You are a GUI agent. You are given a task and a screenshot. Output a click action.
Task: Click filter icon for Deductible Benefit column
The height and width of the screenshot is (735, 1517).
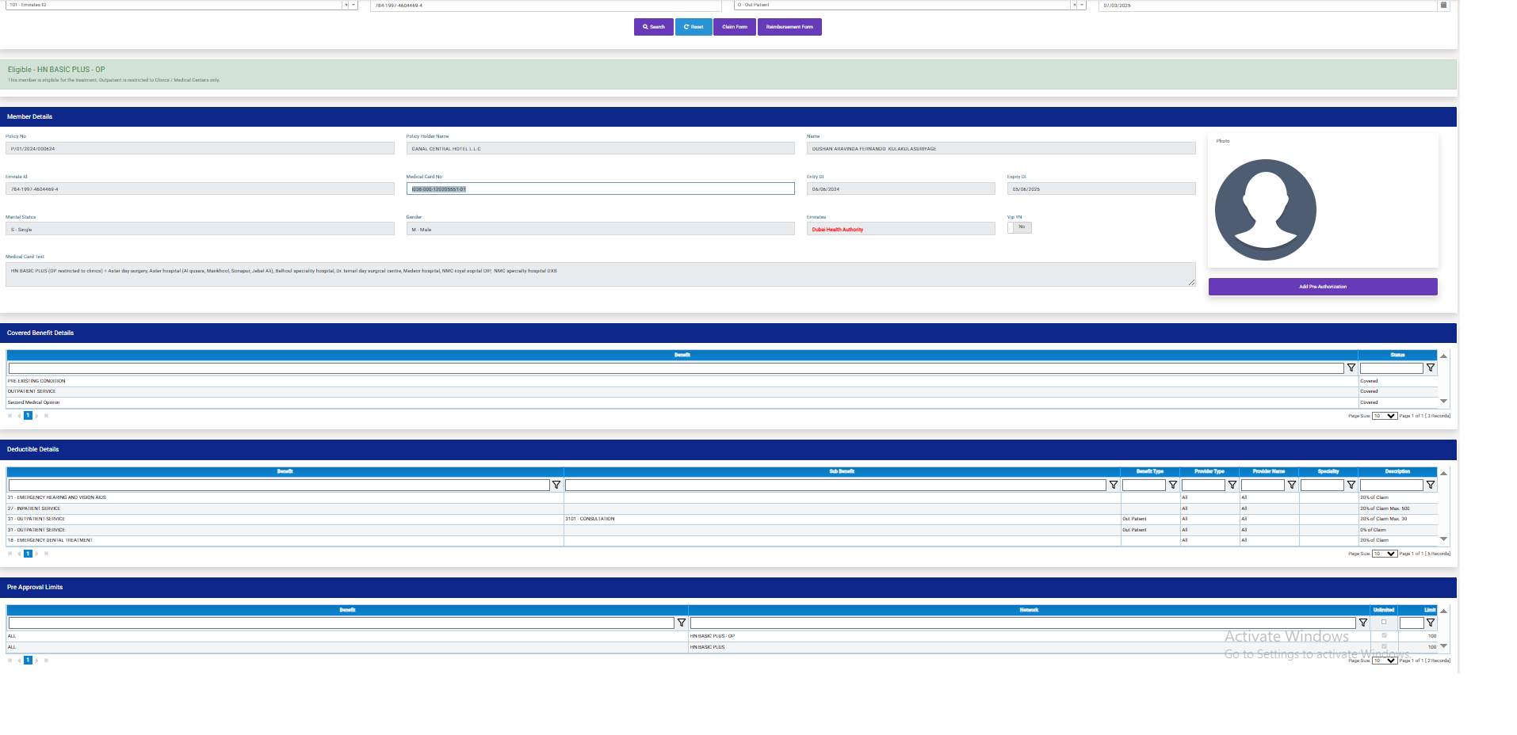click(x=556, y=485)
